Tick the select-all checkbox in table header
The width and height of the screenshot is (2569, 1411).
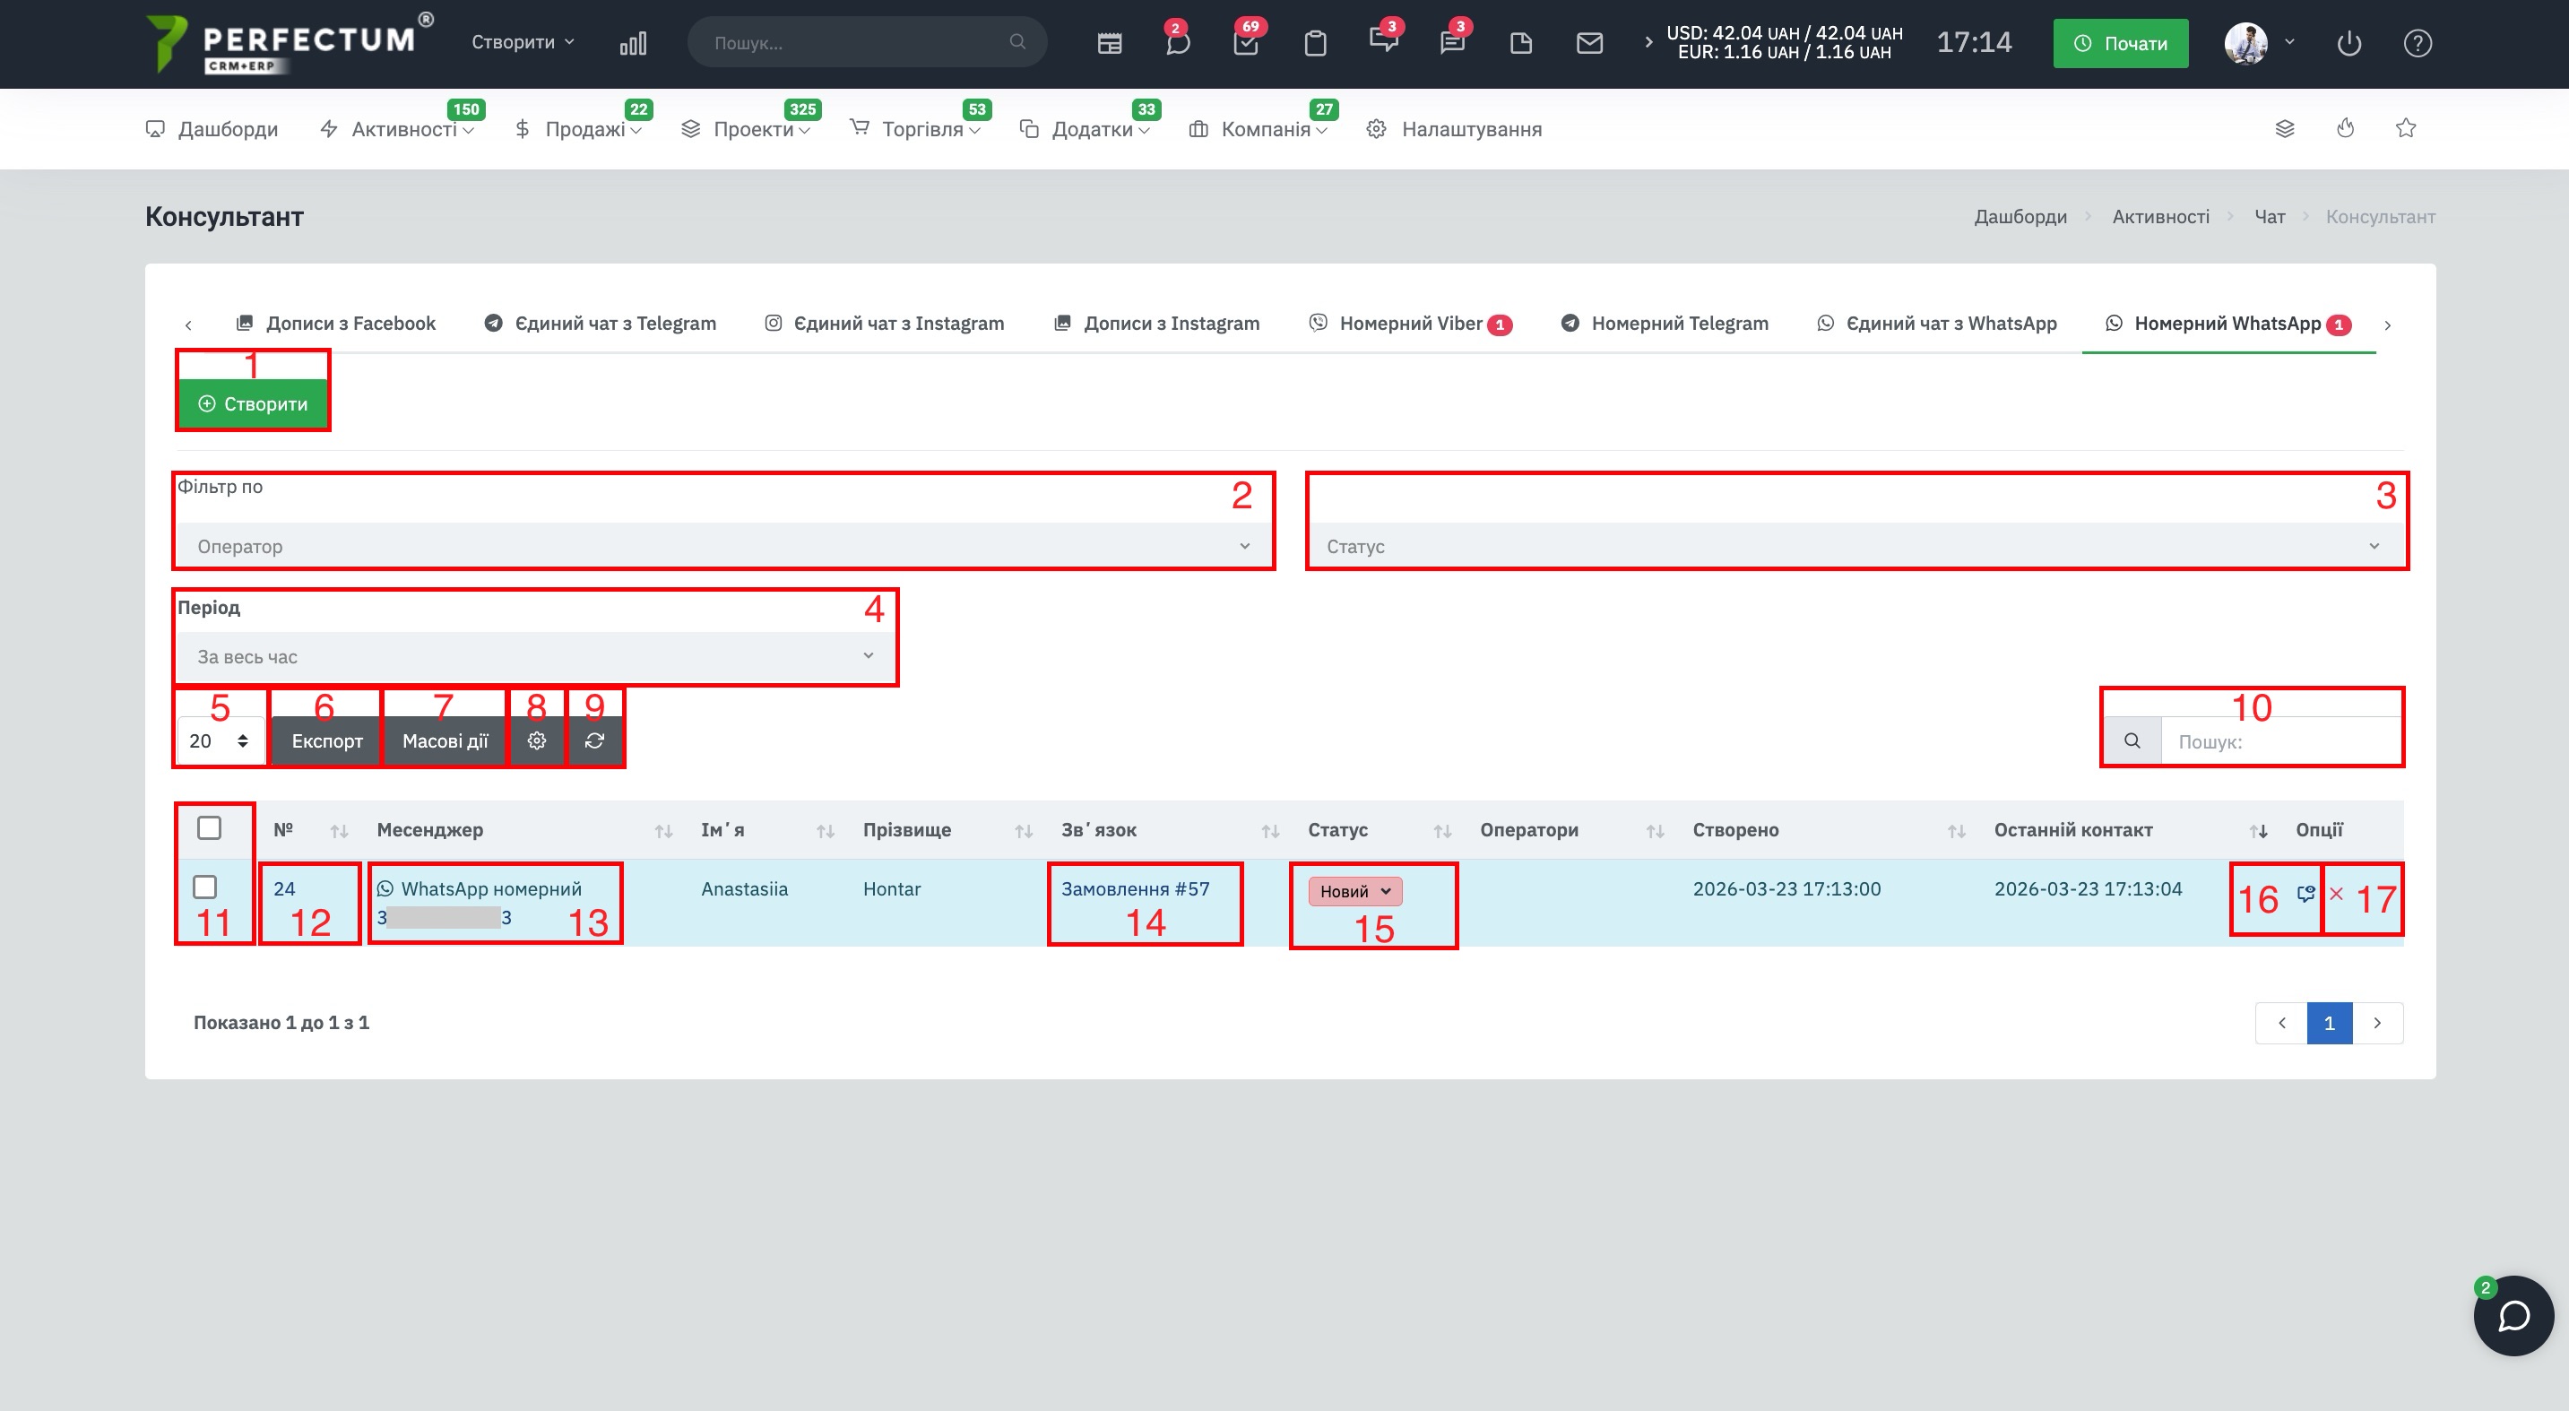point(210,827)
